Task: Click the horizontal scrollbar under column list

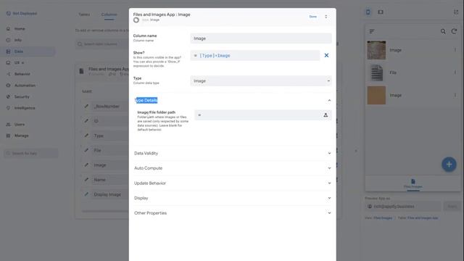Action: click(105, 211)
